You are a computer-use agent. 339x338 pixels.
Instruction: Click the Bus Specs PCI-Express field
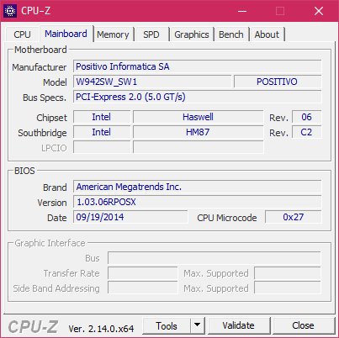click(198, 97)
